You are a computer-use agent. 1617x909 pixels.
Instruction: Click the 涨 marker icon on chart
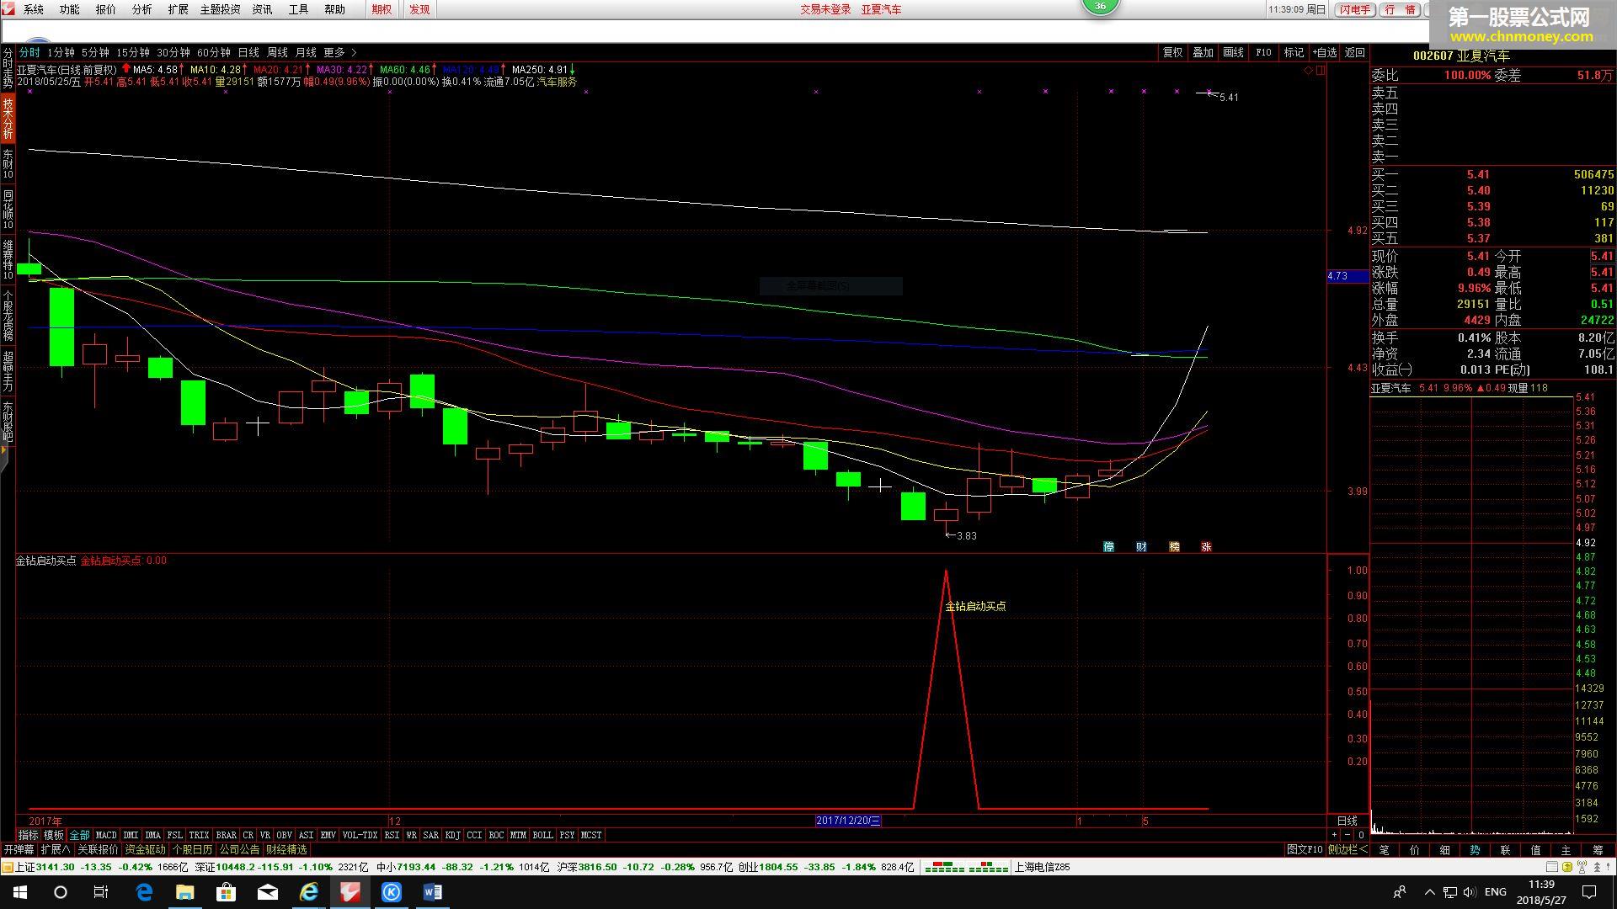(x=1206, y=546)
